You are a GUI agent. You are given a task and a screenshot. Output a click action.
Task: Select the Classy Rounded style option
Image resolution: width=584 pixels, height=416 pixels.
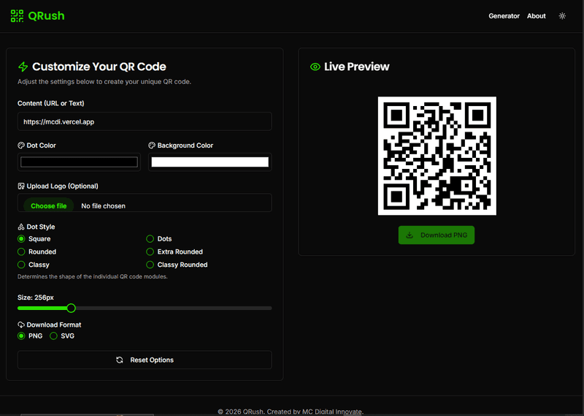click(x=150, y=265)
